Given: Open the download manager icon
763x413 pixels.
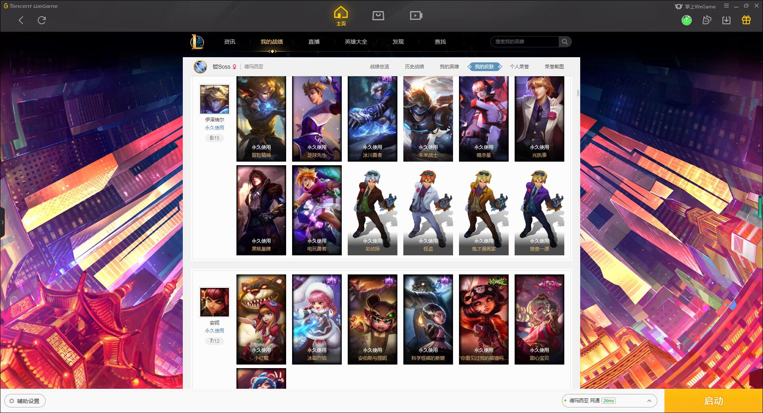Looking at the screenshot, I should pos(726,20).
